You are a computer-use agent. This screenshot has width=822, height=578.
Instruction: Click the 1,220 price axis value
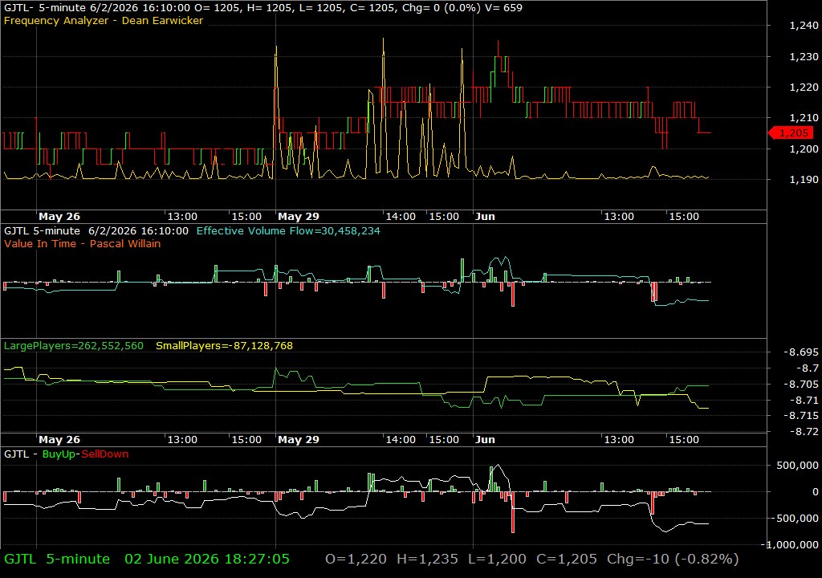click(804, 87)
